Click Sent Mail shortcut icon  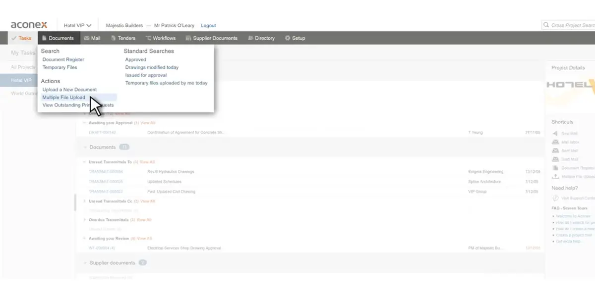[555, 150]
